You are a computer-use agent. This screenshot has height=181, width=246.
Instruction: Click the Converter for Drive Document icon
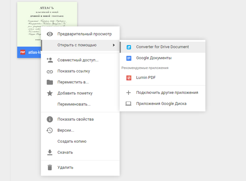pos(129,47)
